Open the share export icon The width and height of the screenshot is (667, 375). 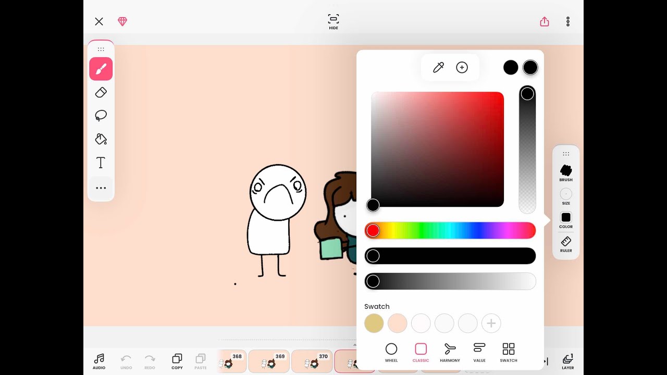(x=545, y=21)
